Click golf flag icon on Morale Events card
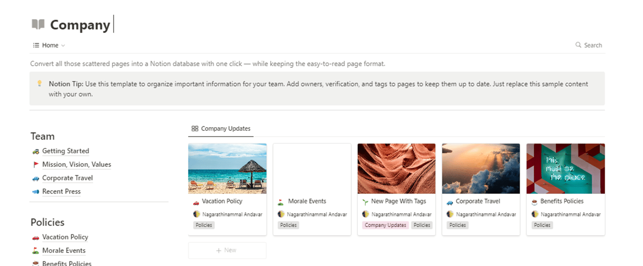The height and width of the screenshot is (266, 643). click(x=281, y=202)
